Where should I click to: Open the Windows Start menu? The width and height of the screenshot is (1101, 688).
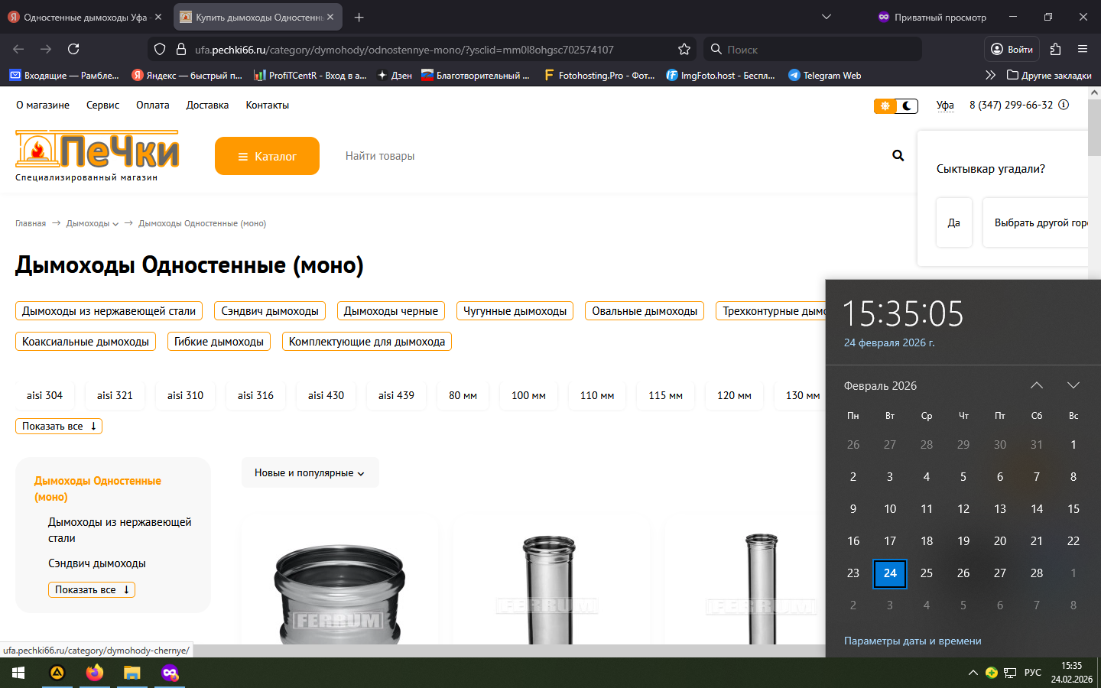coord(18,673)
